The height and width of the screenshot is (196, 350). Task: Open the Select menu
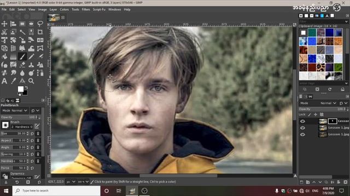[21, 10]
